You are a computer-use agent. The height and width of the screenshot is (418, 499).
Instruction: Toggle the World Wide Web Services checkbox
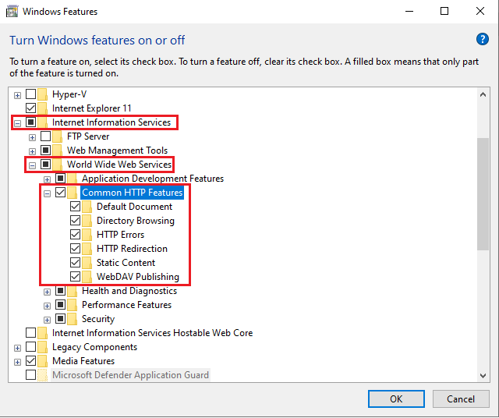tap(46, 165)
